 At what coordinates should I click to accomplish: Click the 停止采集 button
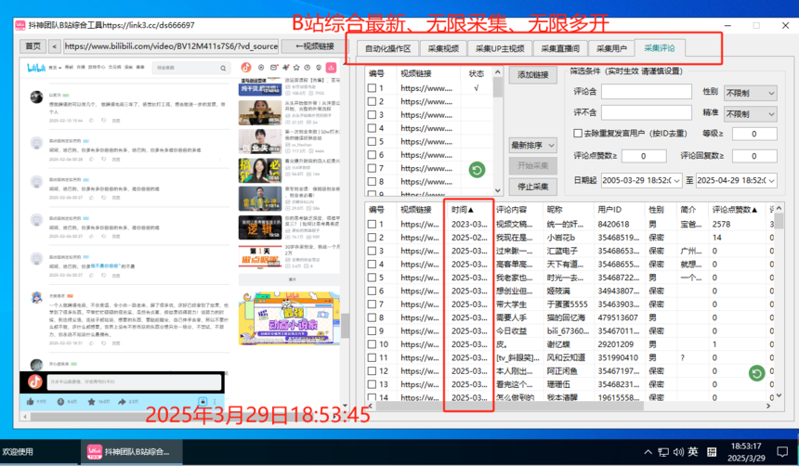coord(533,187)
